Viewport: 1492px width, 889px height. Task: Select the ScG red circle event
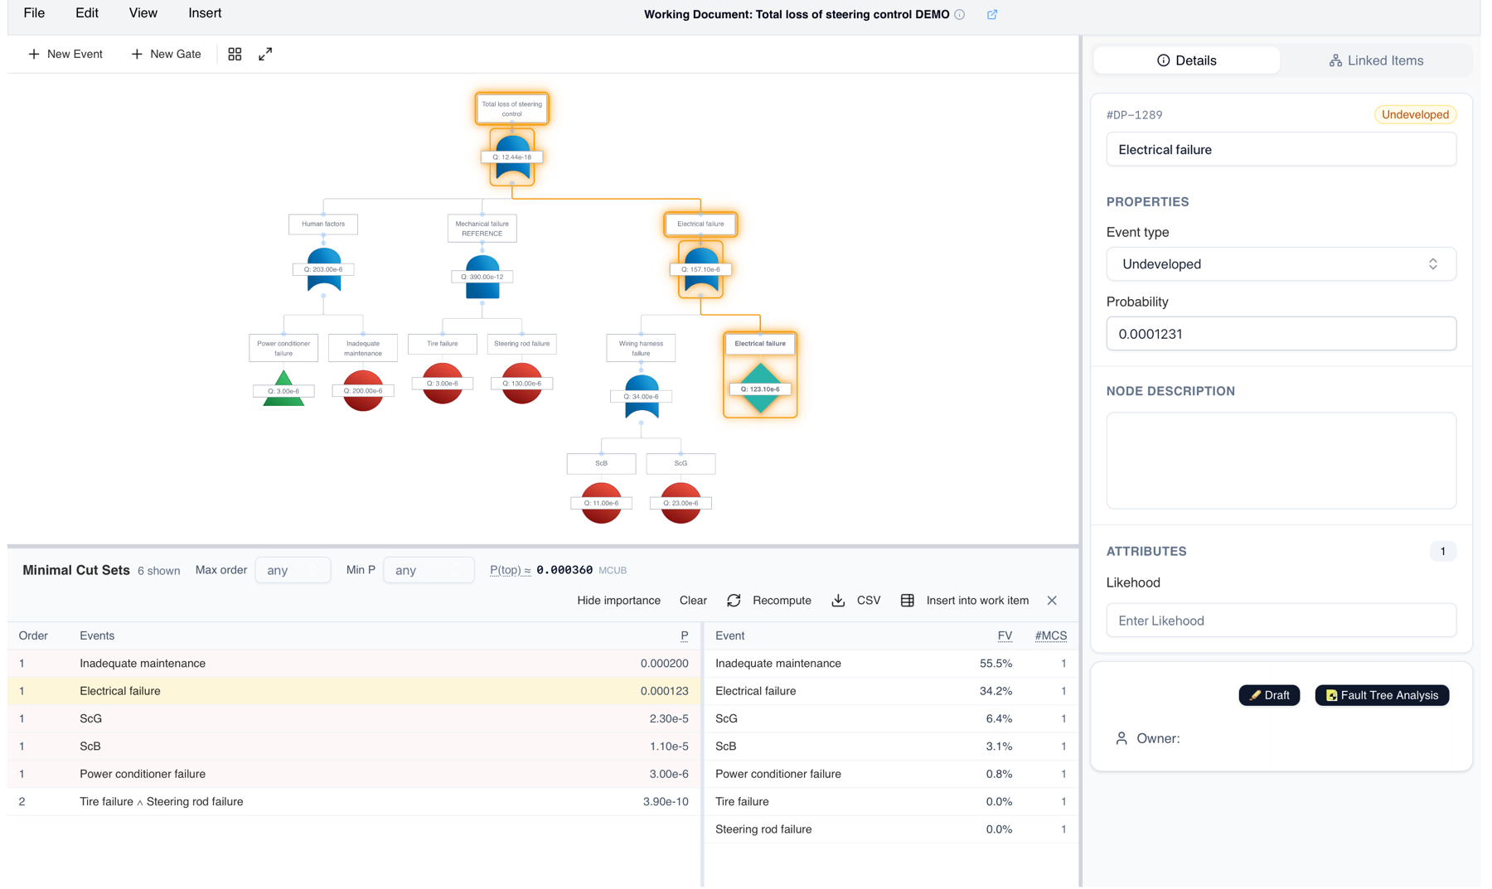[x=681, y=503]
